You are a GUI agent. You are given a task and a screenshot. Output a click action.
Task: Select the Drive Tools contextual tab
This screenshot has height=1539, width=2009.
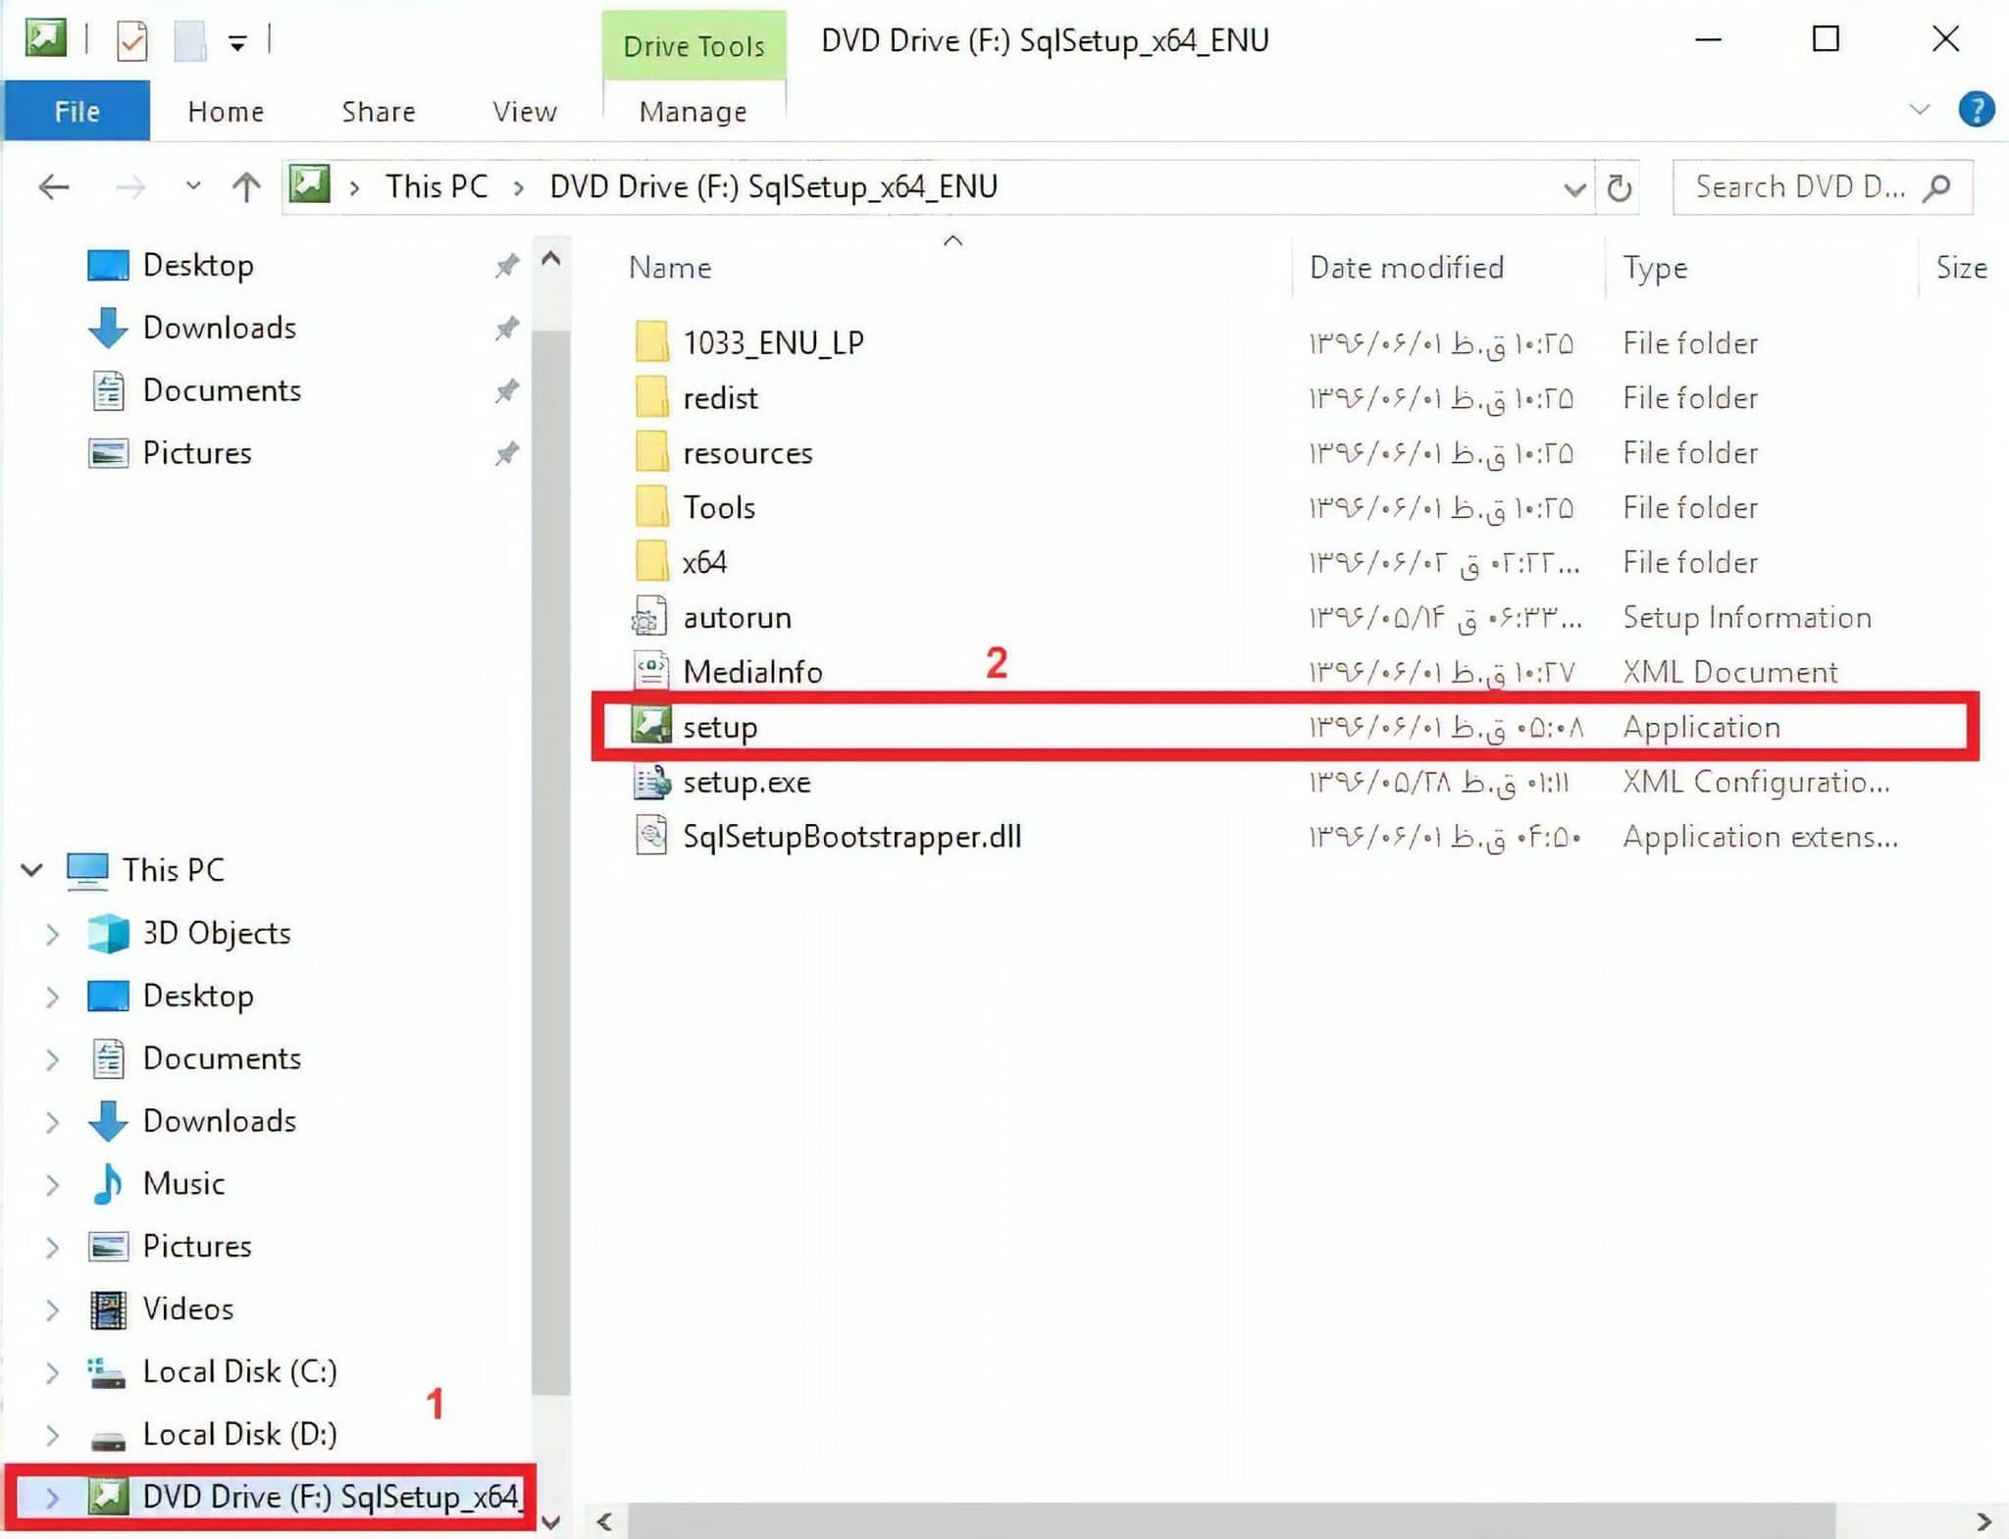694,45
